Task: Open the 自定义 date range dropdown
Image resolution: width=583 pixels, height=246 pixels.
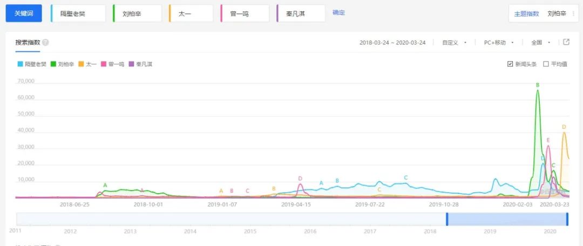Action: [x=454, y=43]
